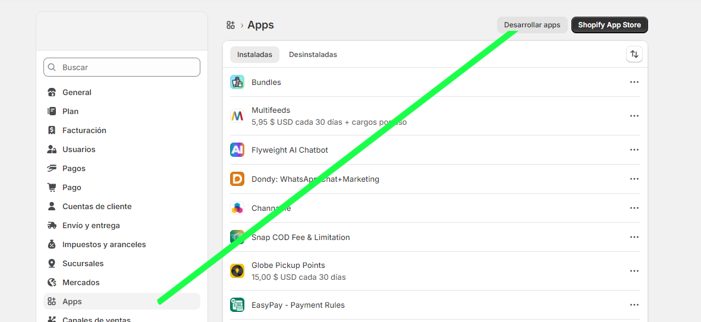Click the sort arrows button

pyautogui.click(x=634, y=55)
